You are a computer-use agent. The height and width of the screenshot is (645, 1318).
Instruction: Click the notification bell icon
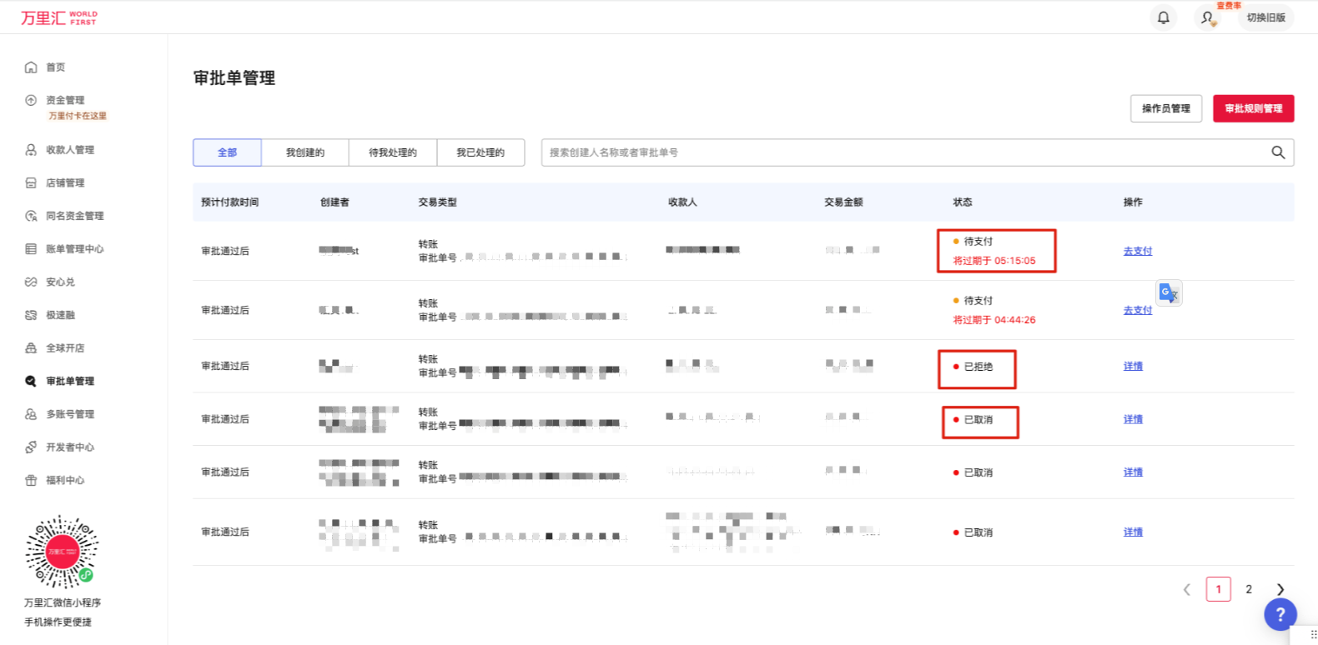[1163, 17]
